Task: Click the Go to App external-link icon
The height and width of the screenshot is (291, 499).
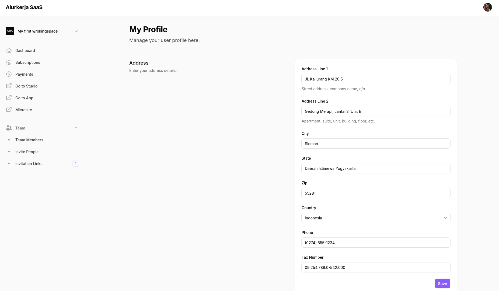Action: [9, 98]
